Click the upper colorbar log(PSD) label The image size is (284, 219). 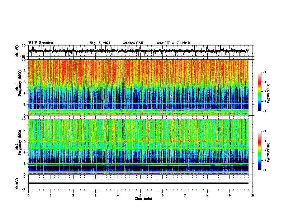(x=269, y=93)
